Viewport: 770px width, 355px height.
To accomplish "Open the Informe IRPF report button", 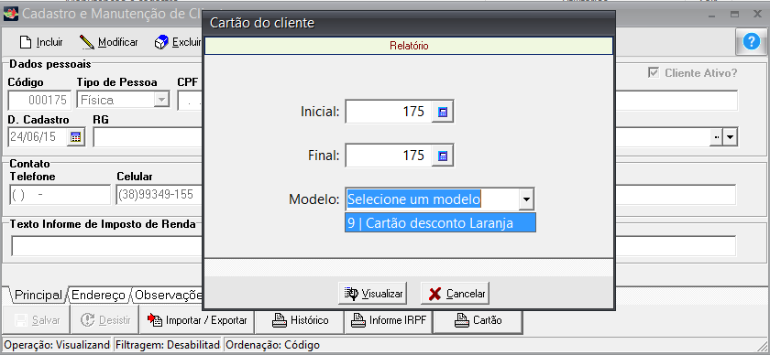I will click(389, 320).
